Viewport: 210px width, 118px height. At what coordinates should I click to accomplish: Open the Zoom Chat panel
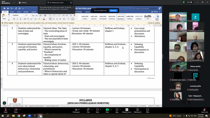(x=88, y=110)
